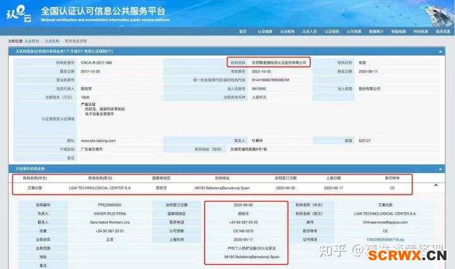Select the legal type 股份有限公司
Image resolution: width=455 pixels, height=269 pixels.
pyautogui.click(x=370, y=88)
